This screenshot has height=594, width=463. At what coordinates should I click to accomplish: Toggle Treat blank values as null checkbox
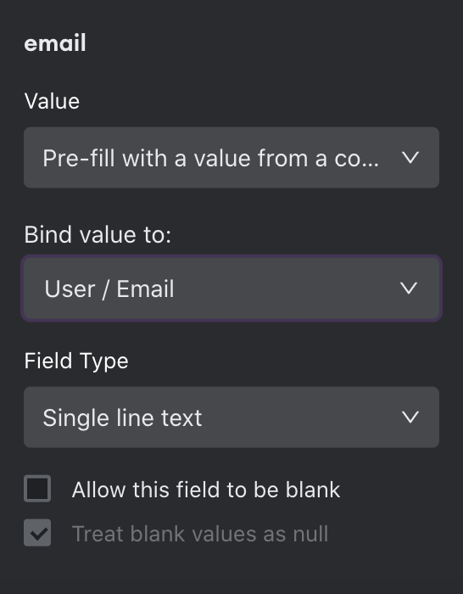[37, 533]
